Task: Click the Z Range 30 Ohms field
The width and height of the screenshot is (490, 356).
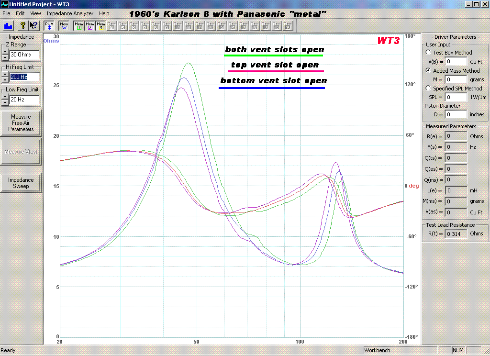Action: [x=24, y=55]
